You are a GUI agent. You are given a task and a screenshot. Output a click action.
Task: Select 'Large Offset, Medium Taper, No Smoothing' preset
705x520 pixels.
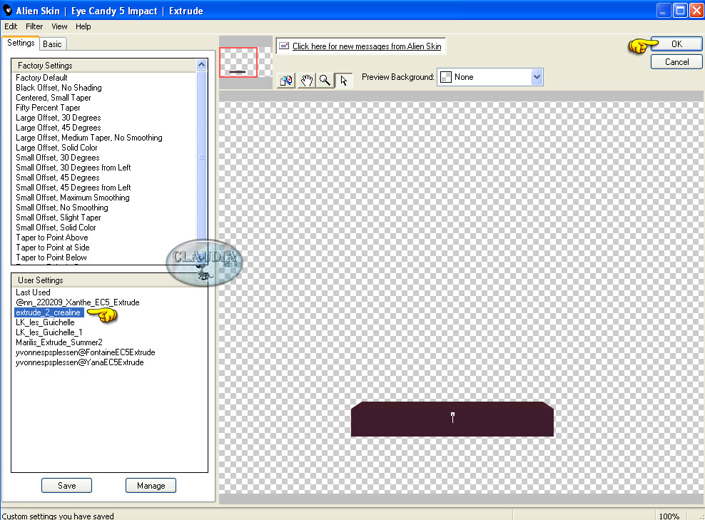point(89,138)
